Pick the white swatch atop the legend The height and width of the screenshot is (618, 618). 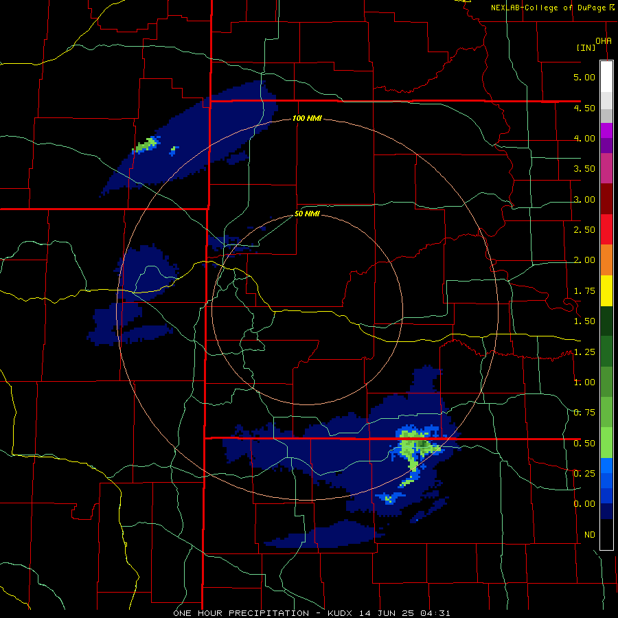tap(606, 76)
